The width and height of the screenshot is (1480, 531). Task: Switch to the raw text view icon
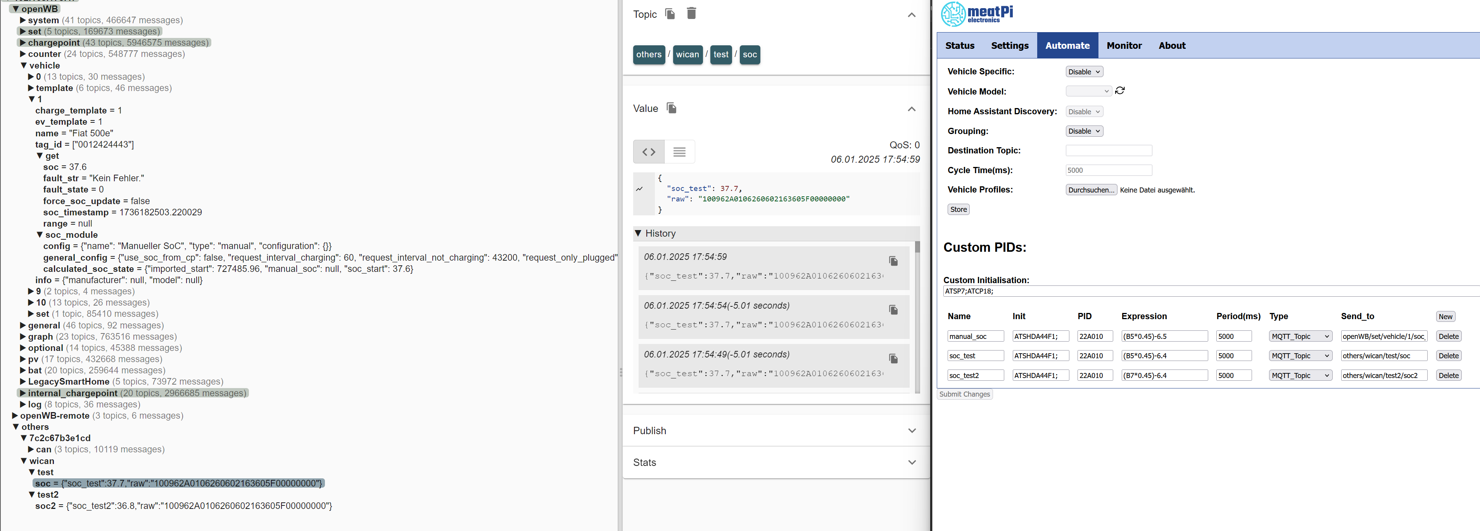(x=679, y=152)
